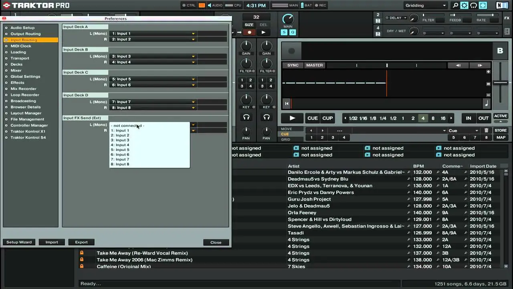513x289 pixels.
Task: Open the search magnifier icon in header
Action: click(455, 6)
